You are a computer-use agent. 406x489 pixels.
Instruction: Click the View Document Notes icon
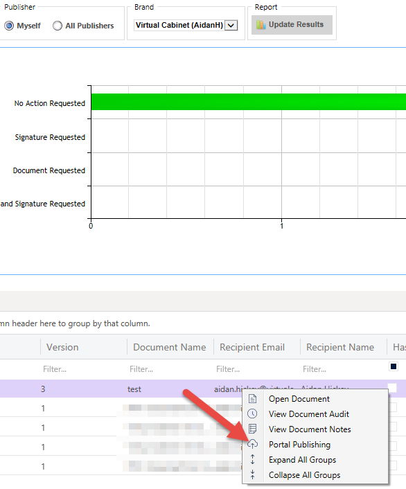point(252,429)
